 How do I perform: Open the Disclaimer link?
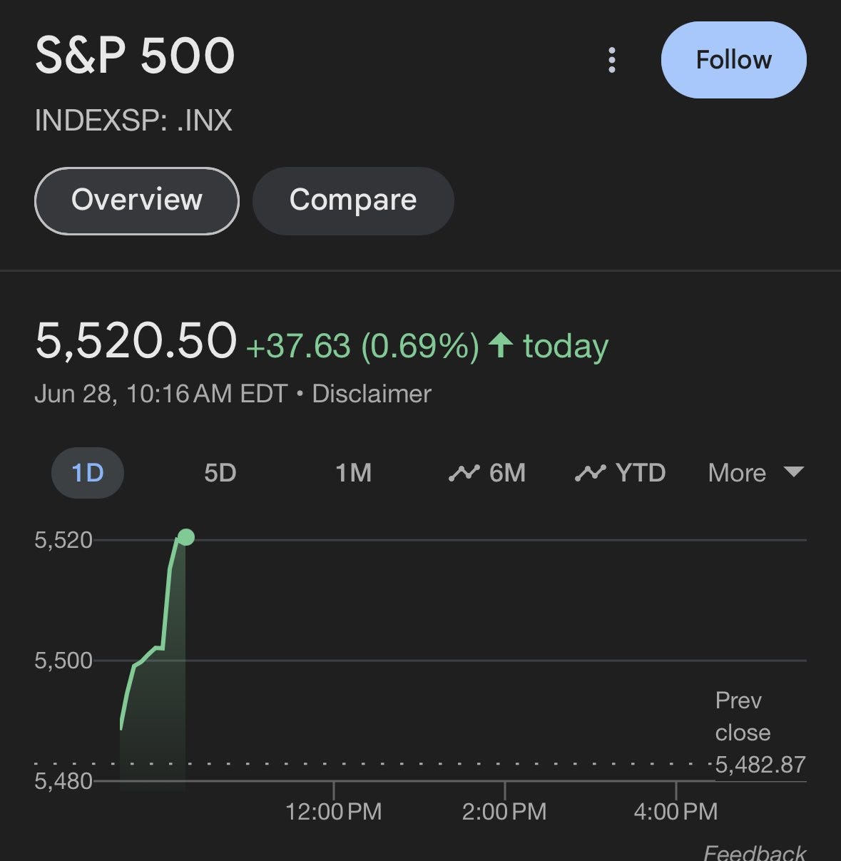[372, 394]
